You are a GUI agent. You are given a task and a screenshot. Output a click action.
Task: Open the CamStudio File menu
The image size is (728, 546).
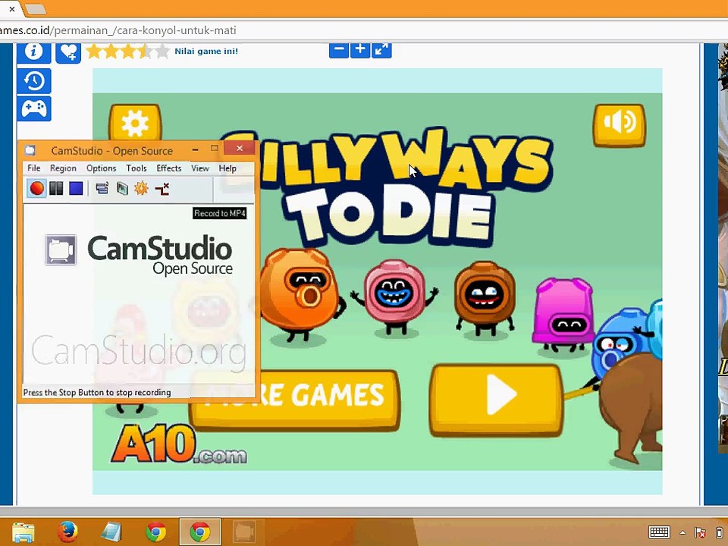click(34, 168)
